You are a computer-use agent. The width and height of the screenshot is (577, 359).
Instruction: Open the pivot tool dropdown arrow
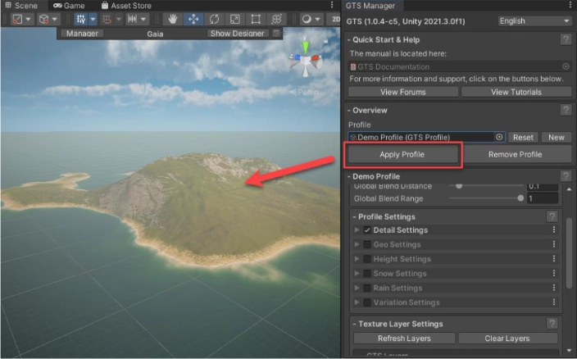29,19
